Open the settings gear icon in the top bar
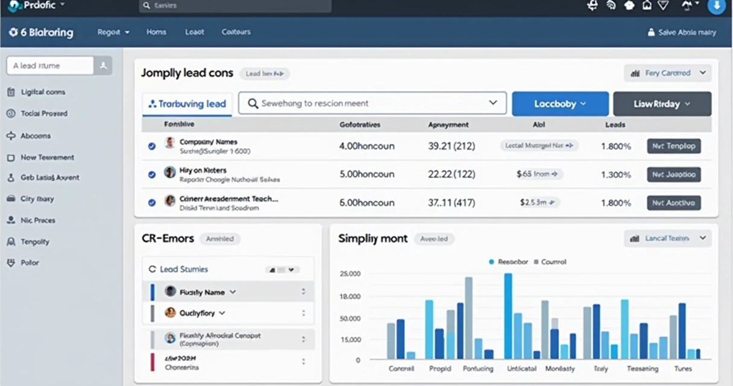Viewport: 733px width, 386px height. coord(592,5)
